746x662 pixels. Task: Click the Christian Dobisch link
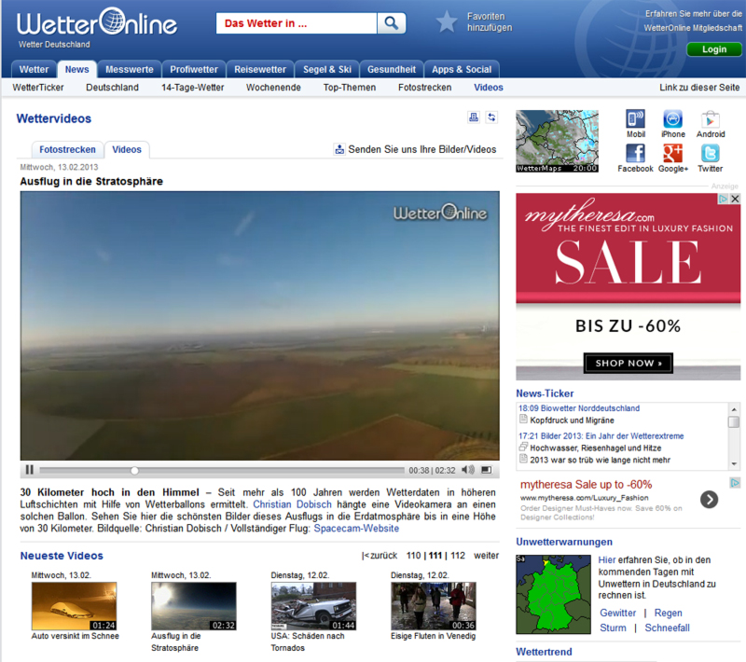292,504
